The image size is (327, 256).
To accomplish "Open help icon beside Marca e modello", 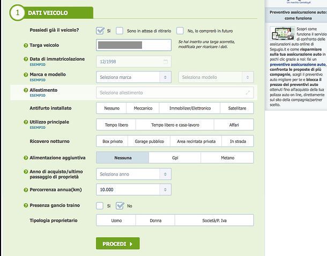I will tap(26, 75).
